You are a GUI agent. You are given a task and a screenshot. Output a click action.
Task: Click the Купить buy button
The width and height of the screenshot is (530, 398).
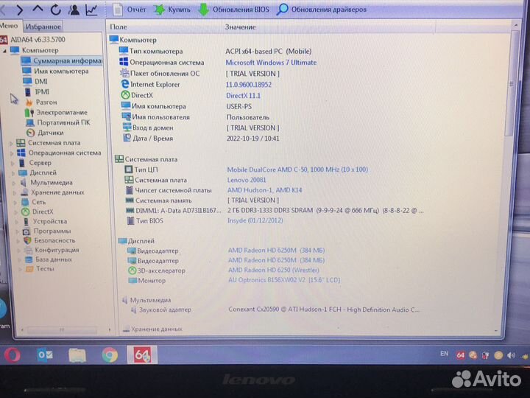point(172,10)
